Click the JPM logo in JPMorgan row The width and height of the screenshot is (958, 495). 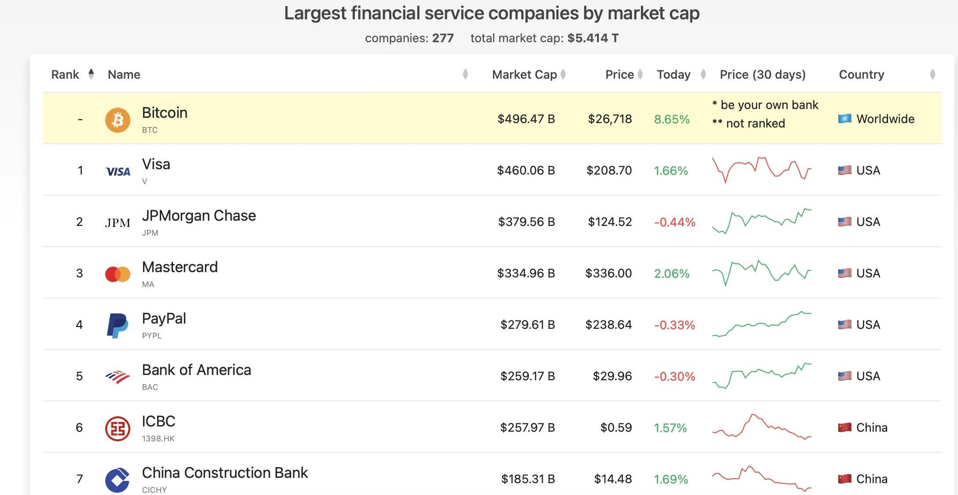pos(118,223)
